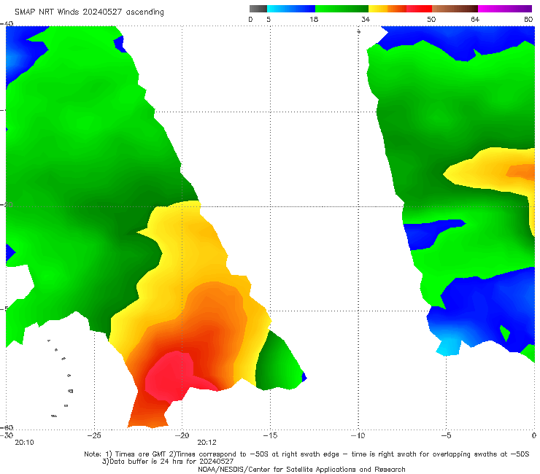Click the longitude label '-25'
540x474 pixels.
(94, 435)
